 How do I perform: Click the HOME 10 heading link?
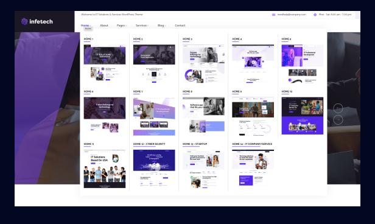pos(287,91)
